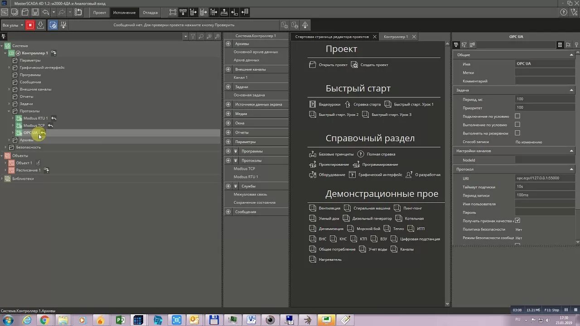
Task: Click the Windows Start button
Action: click(8, 320)
